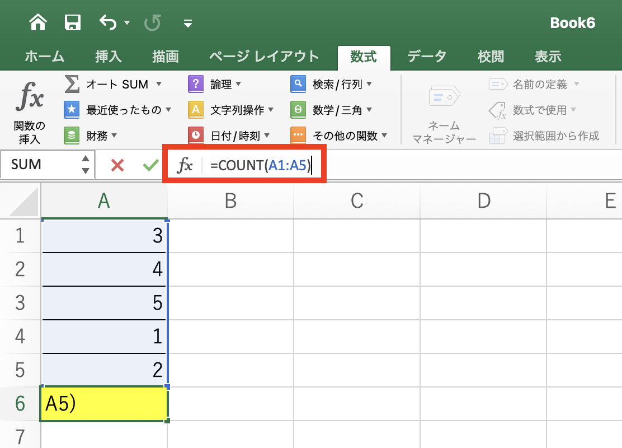Click the 関数の挿入 fx ribbon button
Image resolution: width=622 pixels, height=448 pixels.
pyautogui.click(x=29, y=113)
